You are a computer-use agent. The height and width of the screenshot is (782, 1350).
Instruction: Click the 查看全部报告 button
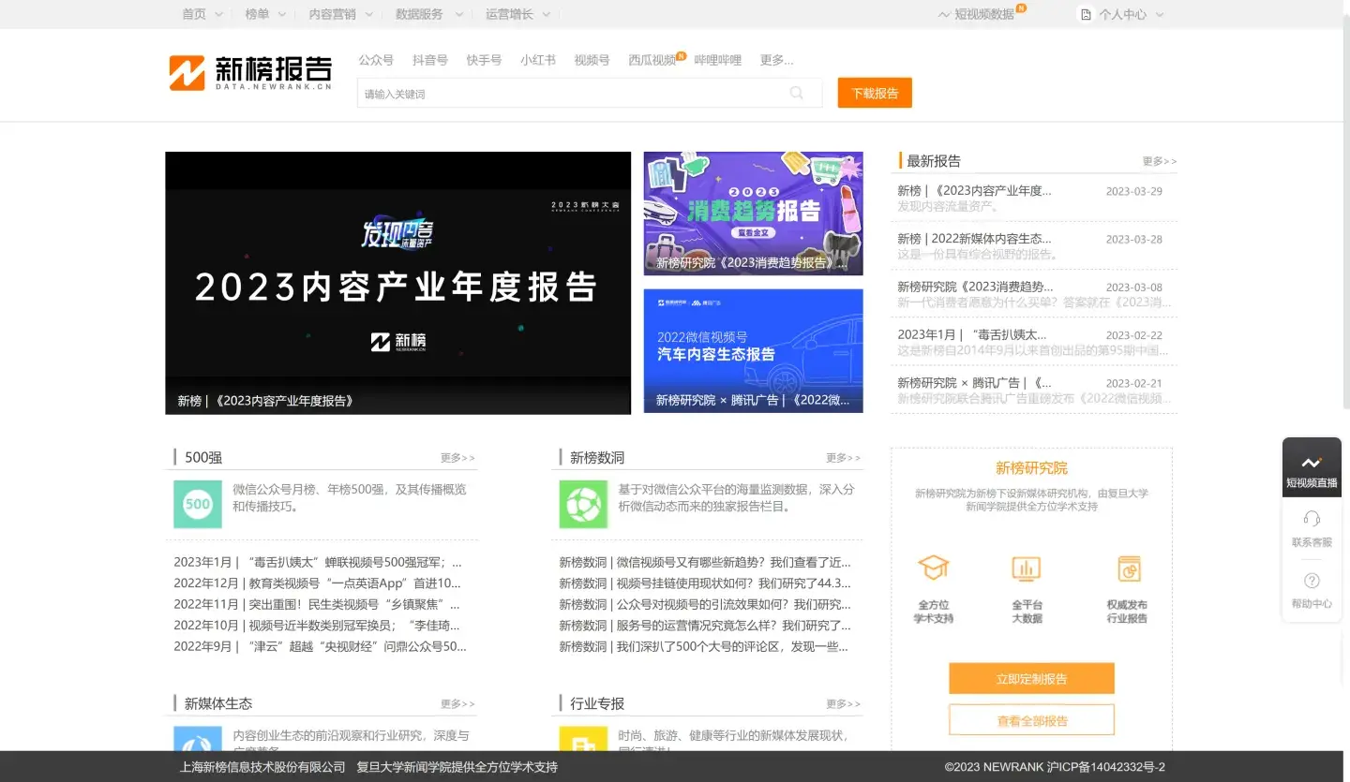coord(1031,720)
